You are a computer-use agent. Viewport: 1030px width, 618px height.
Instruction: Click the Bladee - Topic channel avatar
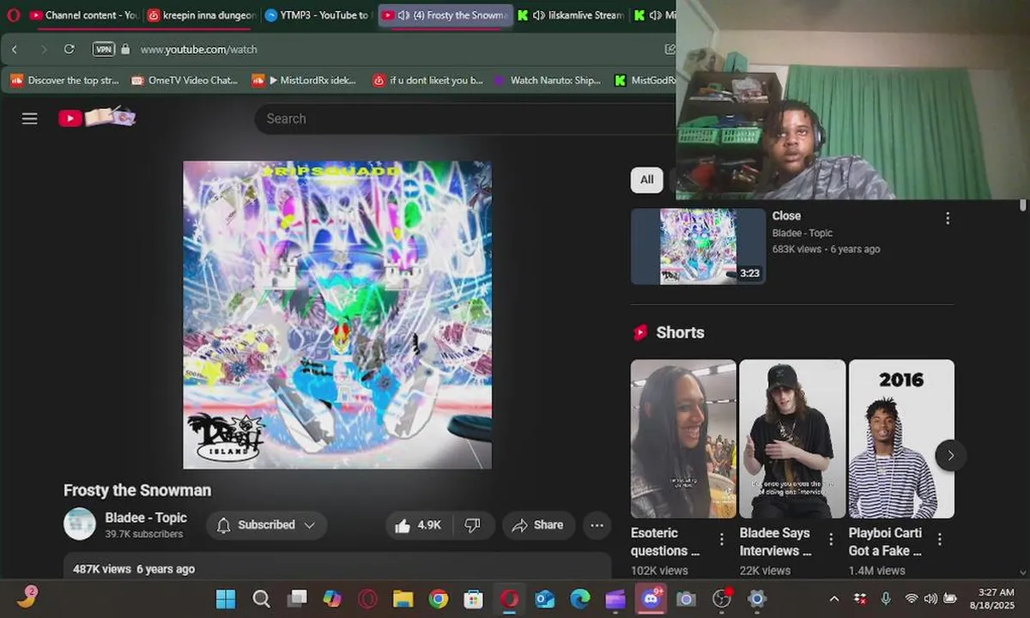tap(80, 524)
